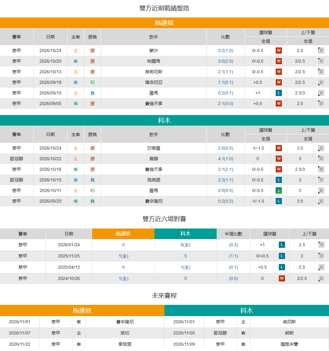Click the O icon in the 2026/09/05 費倫天拿 row
Image resolution: width=329 pixels, height=351 pixels.
pos(321,103)
